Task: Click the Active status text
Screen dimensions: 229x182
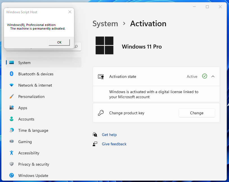Action: click(192, 76)
